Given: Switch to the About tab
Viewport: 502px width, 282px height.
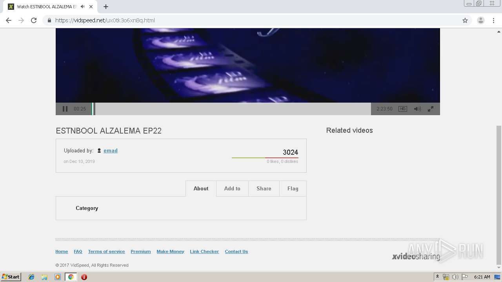Looking at the screenshot, I should click(x=201, y=188).
